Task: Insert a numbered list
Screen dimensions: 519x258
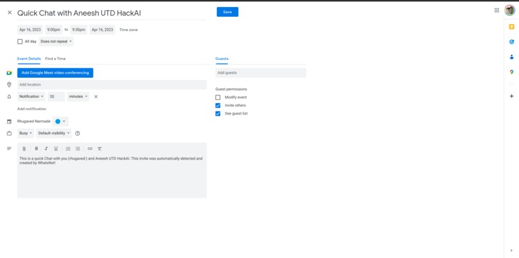Action: coord(68,149)
